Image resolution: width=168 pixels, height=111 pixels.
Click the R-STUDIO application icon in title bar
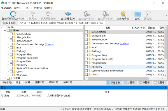pos(3,3)
